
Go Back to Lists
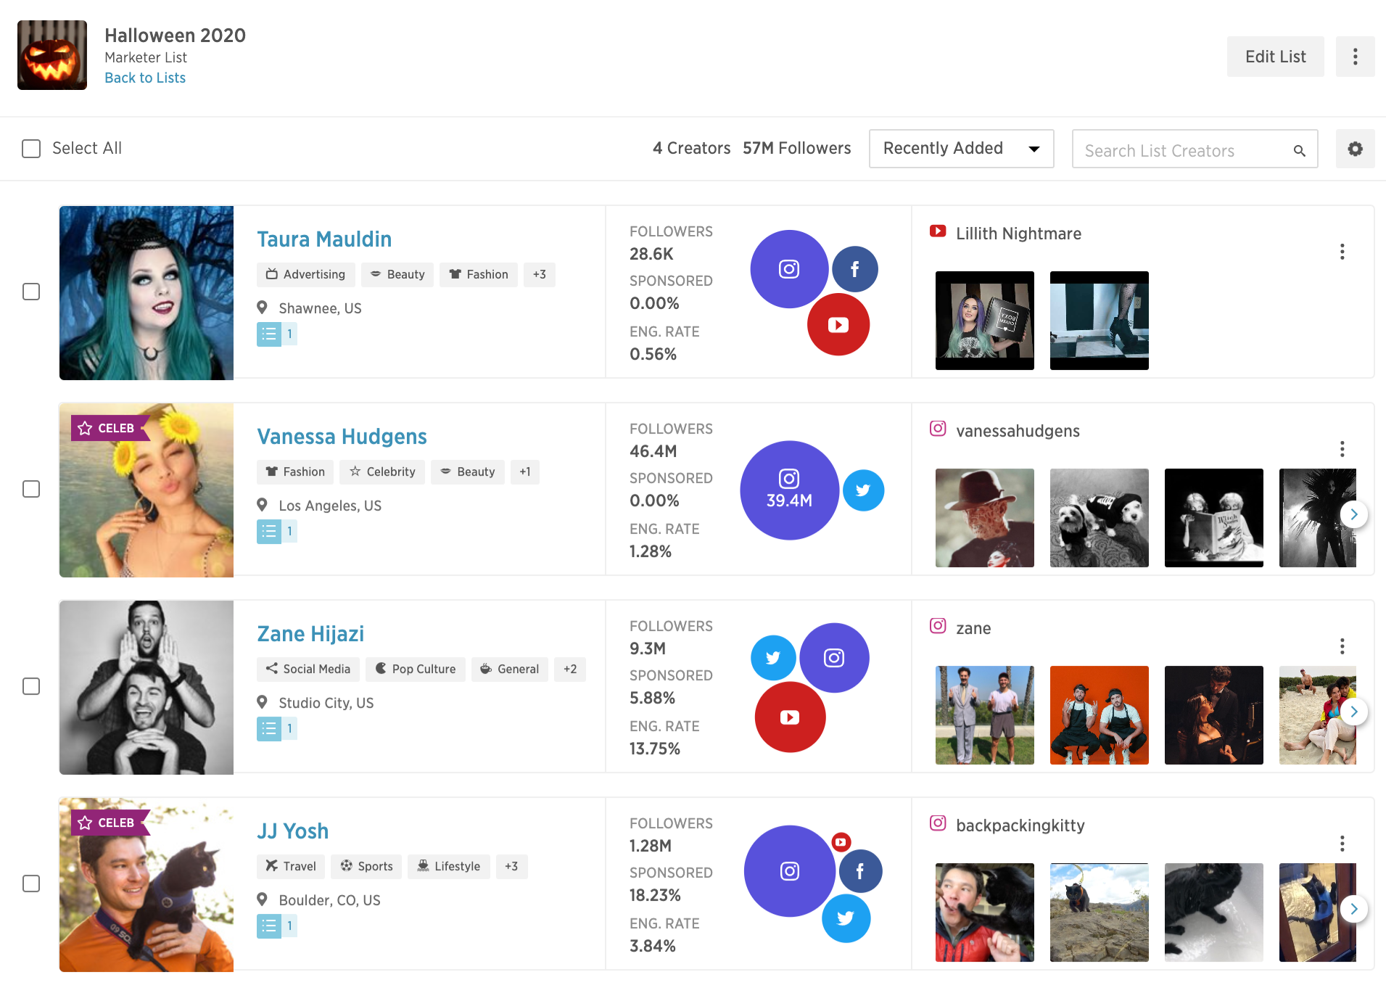(x=145, y=78)
